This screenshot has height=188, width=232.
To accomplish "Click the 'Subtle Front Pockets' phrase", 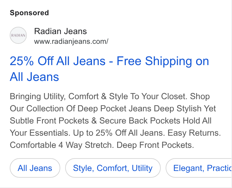I will pyautogui.click(x=49, y=120).
